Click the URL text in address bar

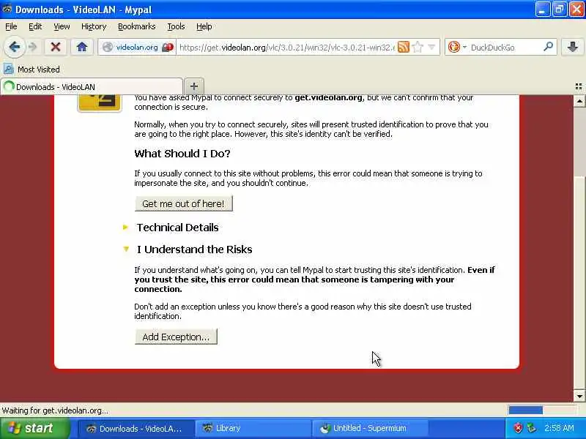click(287, 48)
